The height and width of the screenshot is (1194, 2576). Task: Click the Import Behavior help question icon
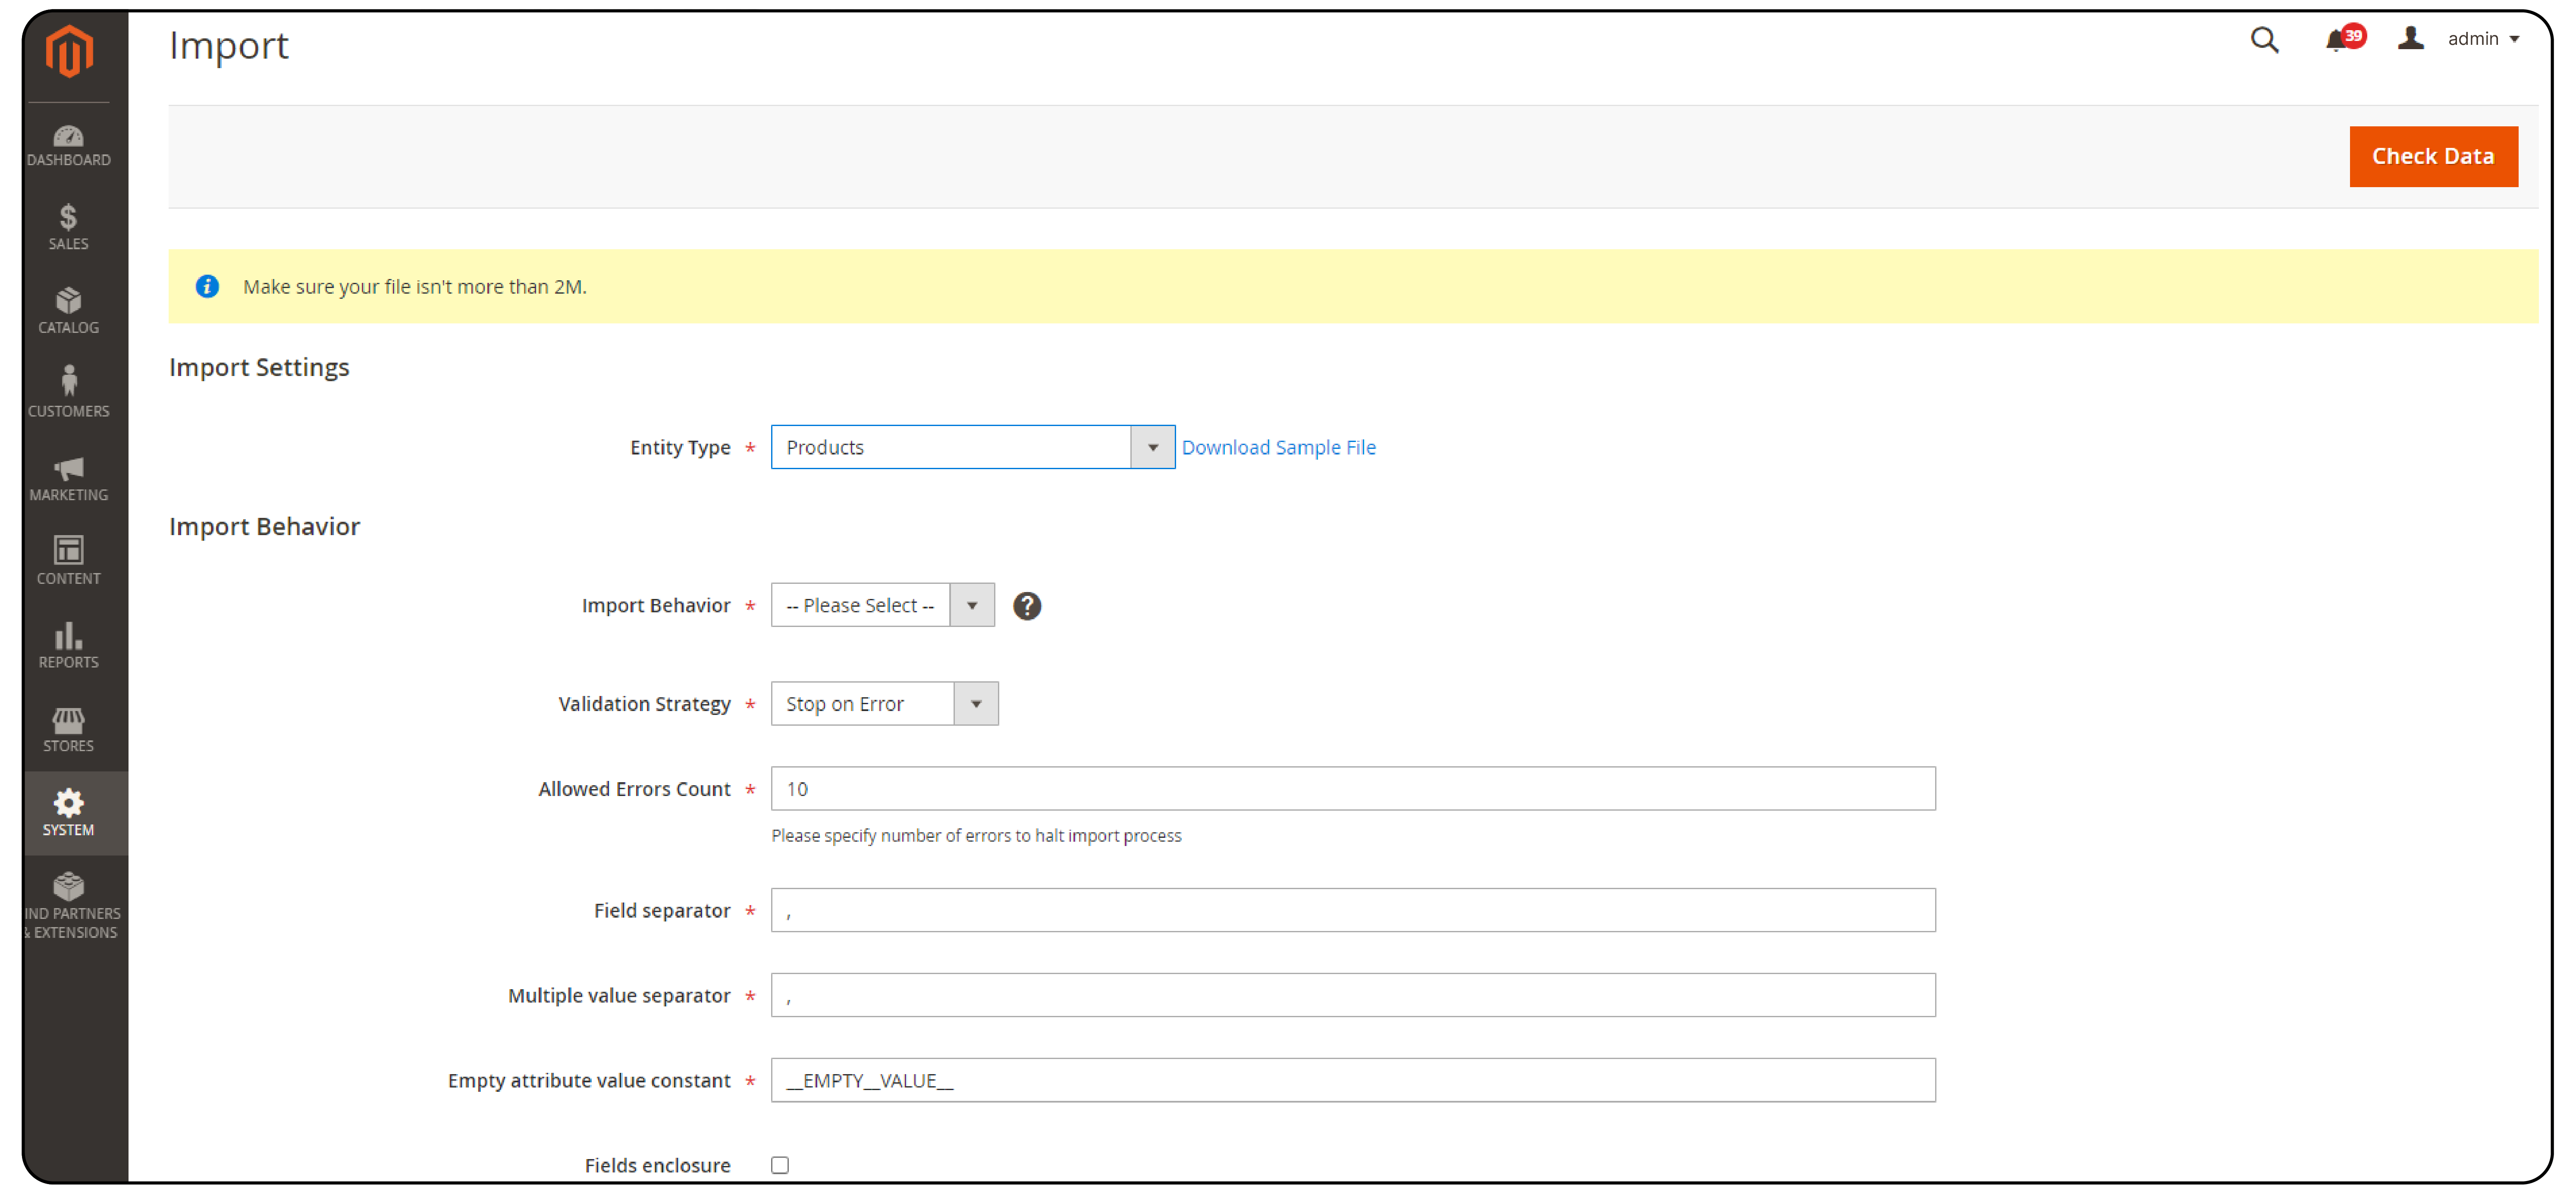click(x=1027, y=606)
